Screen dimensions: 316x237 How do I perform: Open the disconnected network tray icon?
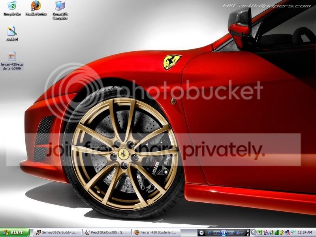point(287,233)
